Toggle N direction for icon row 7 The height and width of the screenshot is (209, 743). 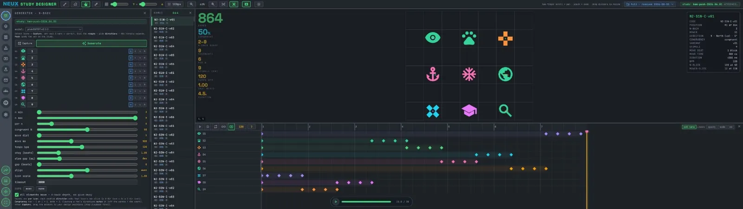[x=130, y=91]
